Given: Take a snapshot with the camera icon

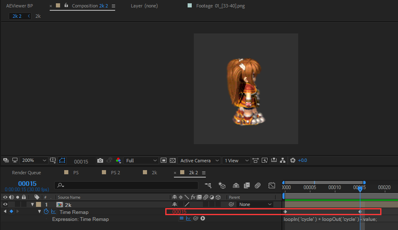Looking at the screenshot, I should 100,161.
